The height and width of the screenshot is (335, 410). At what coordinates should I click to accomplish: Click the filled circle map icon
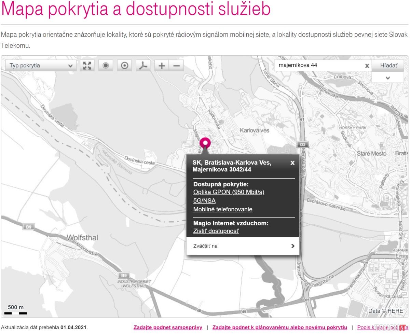(x=106, y=66)
